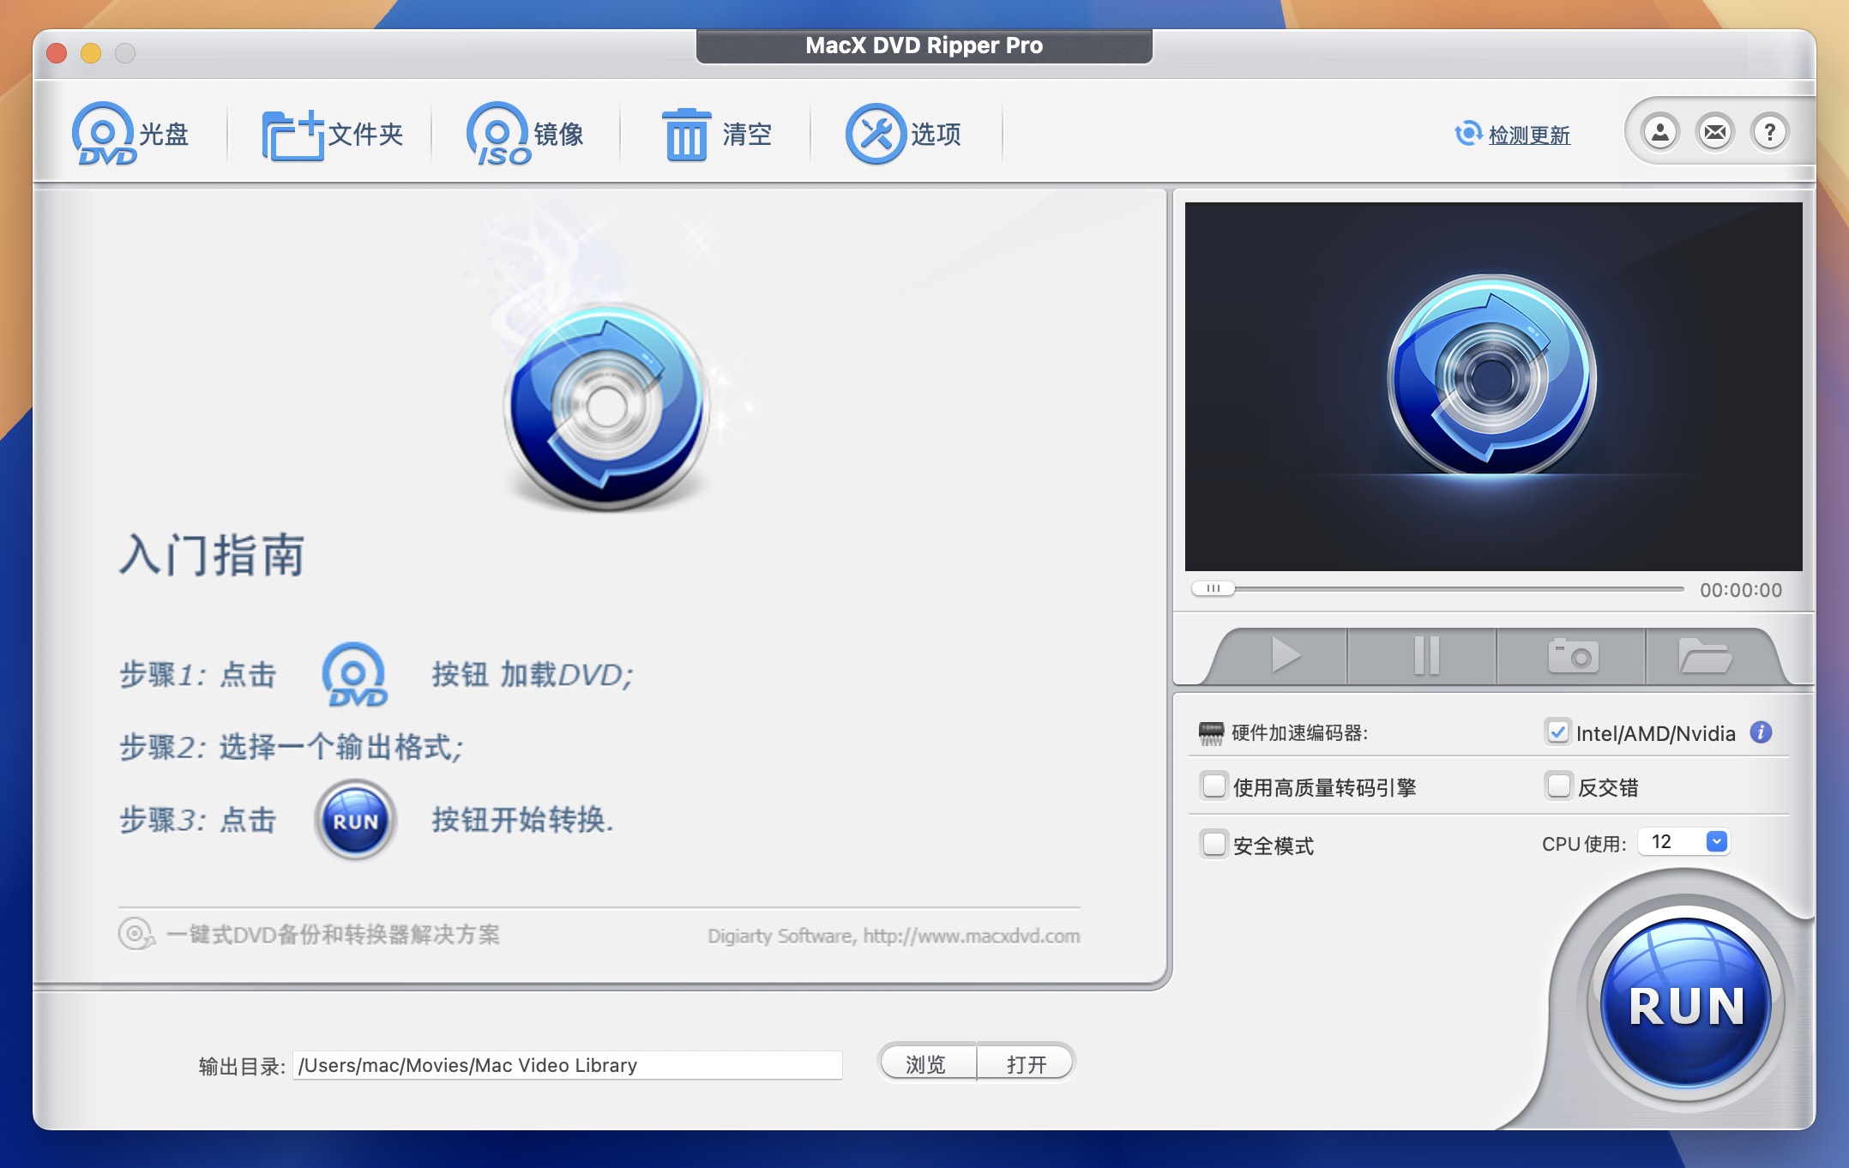Image resolution: width=1849 pixels, height=1168 pixels.
Task: Open the 文件夹 folder import button
Action: click(x=332, y=134)
